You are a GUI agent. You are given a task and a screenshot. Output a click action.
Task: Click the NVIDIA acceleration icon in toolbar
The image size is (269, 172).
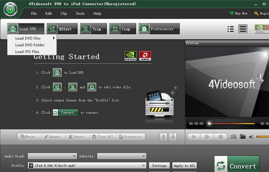tap(260, 29)
